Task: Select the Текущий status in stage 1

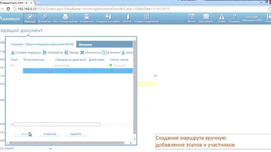Action: (119, 65)
